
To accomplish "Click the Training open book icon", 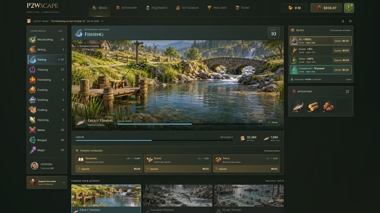I will click(81, 160).
